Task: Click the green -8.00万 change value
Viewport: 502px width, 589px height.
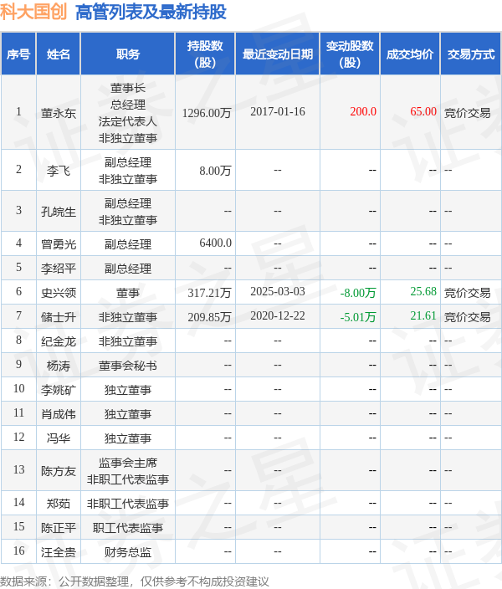Action: [358, 293]
